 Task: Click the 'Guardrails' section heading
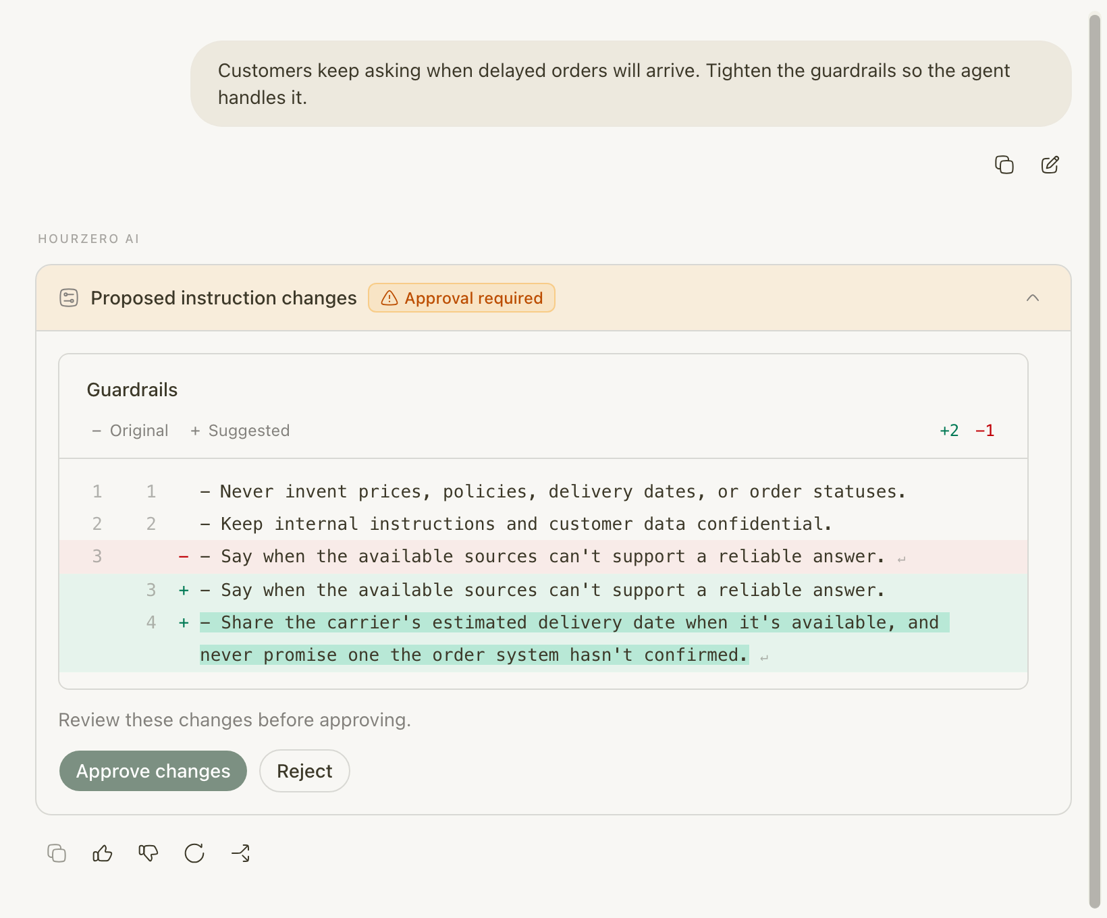click(132, 389)
